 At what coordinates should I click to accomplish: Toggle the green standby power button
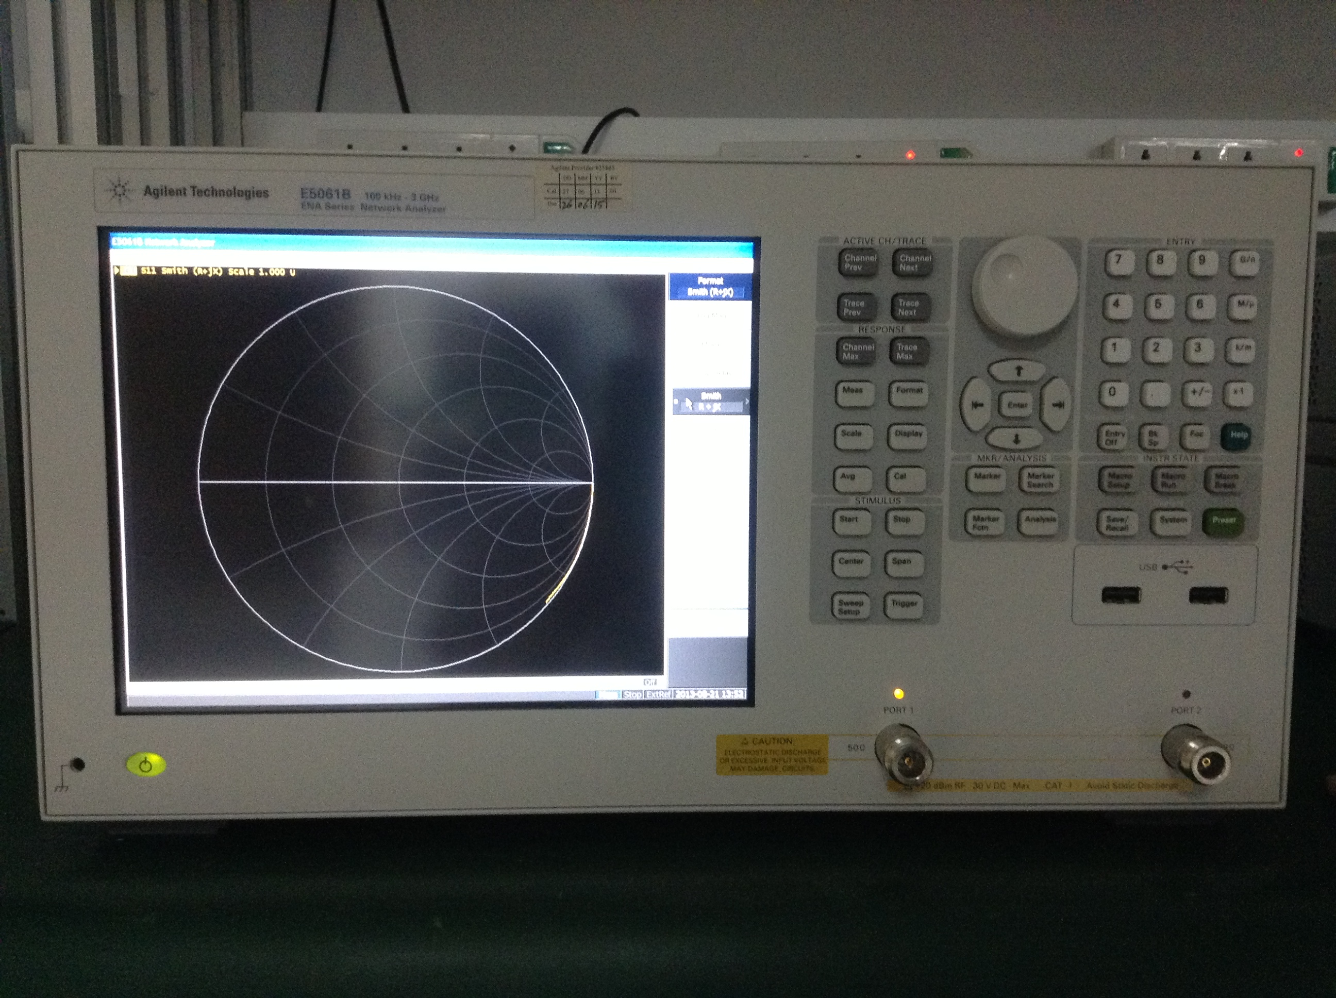click(x=145, y=765)
